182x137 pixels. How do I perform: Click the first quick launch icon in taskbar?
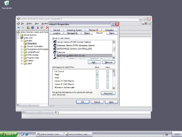(x=22, y=134)
